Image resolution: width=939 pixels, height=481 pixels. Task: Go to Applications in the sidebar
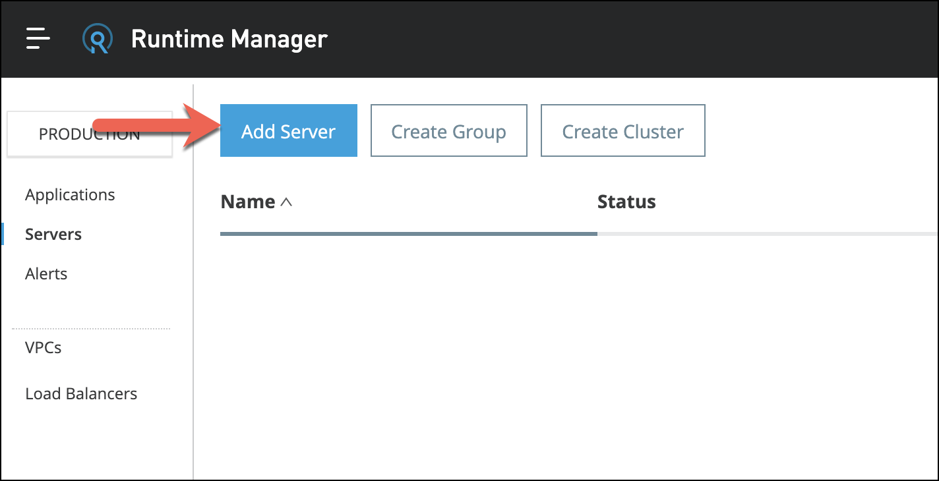pyautogui.click(x=70, y=195)
